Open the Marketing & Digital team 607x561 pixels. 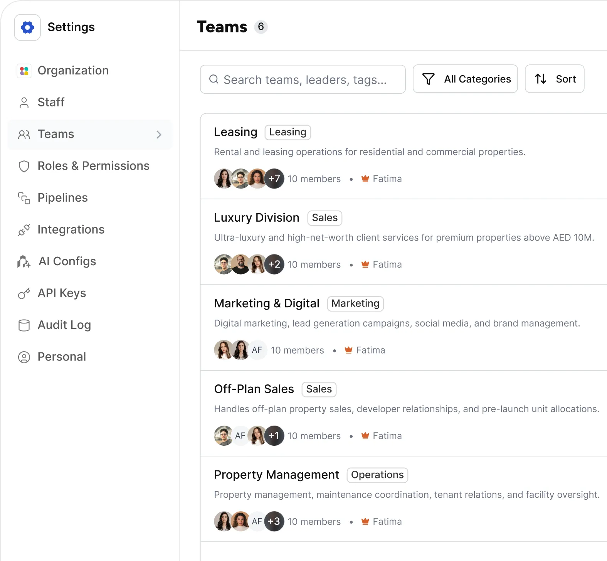[x=267, y=303]
